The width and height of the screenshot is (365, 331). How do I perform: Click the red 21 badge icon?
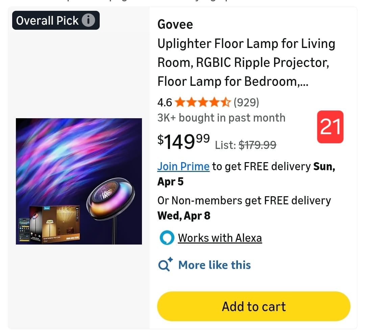[x=330, y=127]
